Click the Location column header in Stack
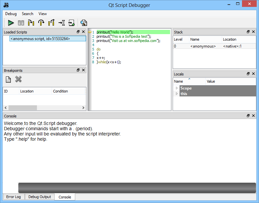 (239, 39)
